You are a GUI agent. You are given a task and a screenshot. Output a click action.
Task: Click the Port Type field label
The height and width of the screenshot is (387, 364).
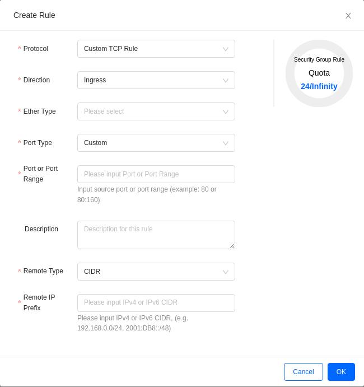coord(38,143)
